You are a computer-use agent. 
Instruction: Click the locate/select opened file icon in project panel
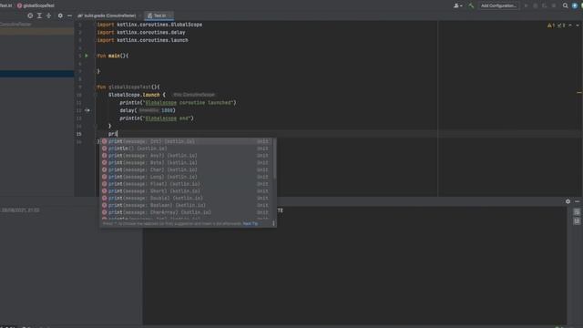point(30,15)
